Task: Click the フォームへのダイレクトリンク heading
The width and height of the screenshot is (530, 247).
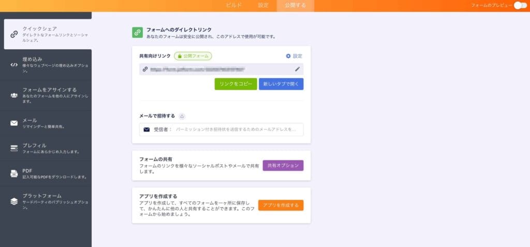Action: click(179, 30)
